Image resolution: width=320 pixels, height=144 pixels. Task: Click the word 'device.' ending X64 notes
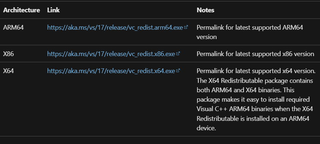[x=206, y=128]
